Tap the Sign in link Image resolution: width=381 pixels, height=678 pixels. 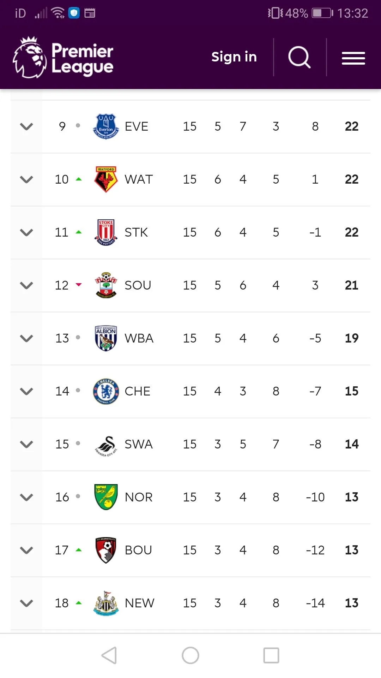tap(234, 57)
